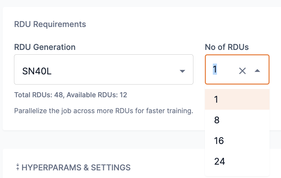Screen dimensions: 281x178
Task: Click the RDU Generation dropdown arrow
Action: (x=182, y=71)
